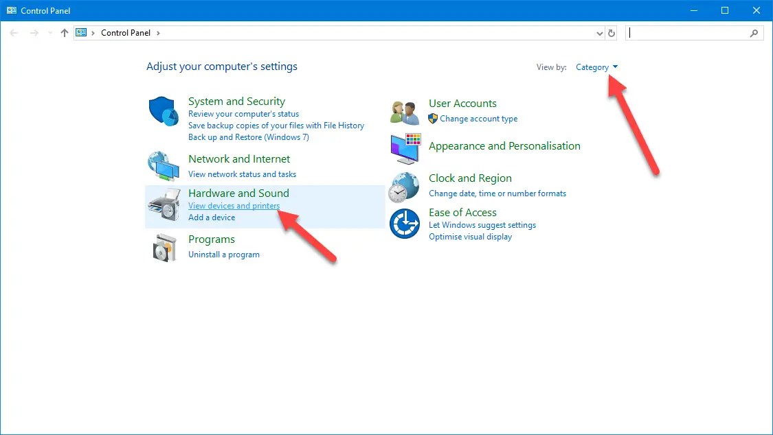This screenshot has height=435, width=773.
Task: Open the Network and Internet globe icon
Action: pos(164,165)
